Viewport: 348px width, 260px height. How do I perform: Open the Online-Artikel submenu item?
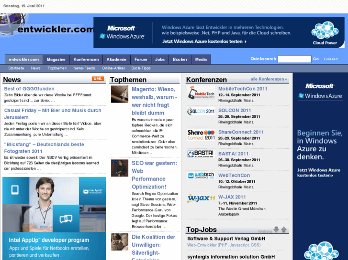point(113,68)
